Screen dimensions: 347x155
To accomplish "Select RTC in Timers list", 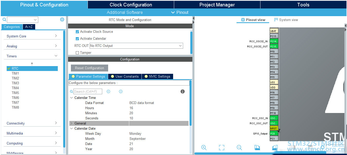I will 32,68.
